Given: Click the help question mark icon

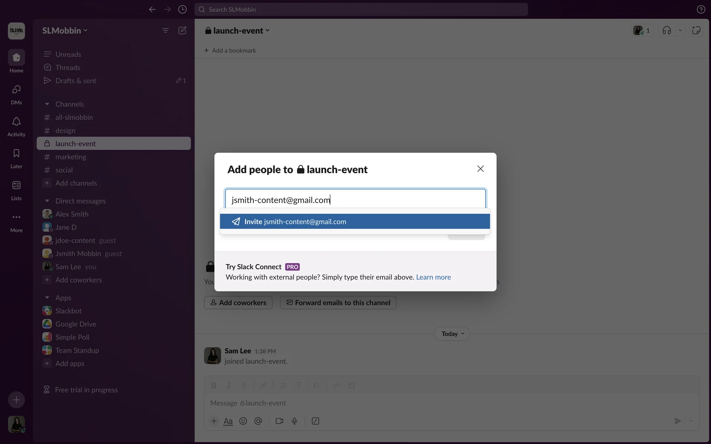Looking at the screenshot, I should pyautogui.click(x=701, y=10).
